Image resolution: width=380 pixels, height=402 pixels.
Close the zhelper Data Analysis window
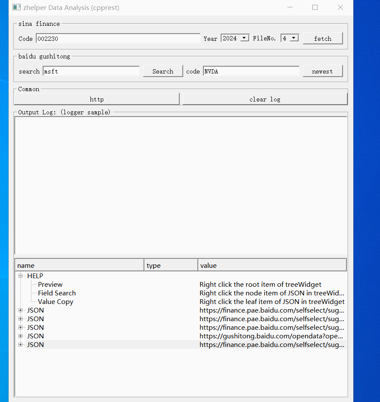tap(340, 7)
